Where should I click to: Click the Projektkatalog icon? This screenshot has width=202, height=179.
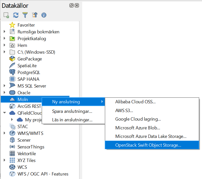point(12,39)
